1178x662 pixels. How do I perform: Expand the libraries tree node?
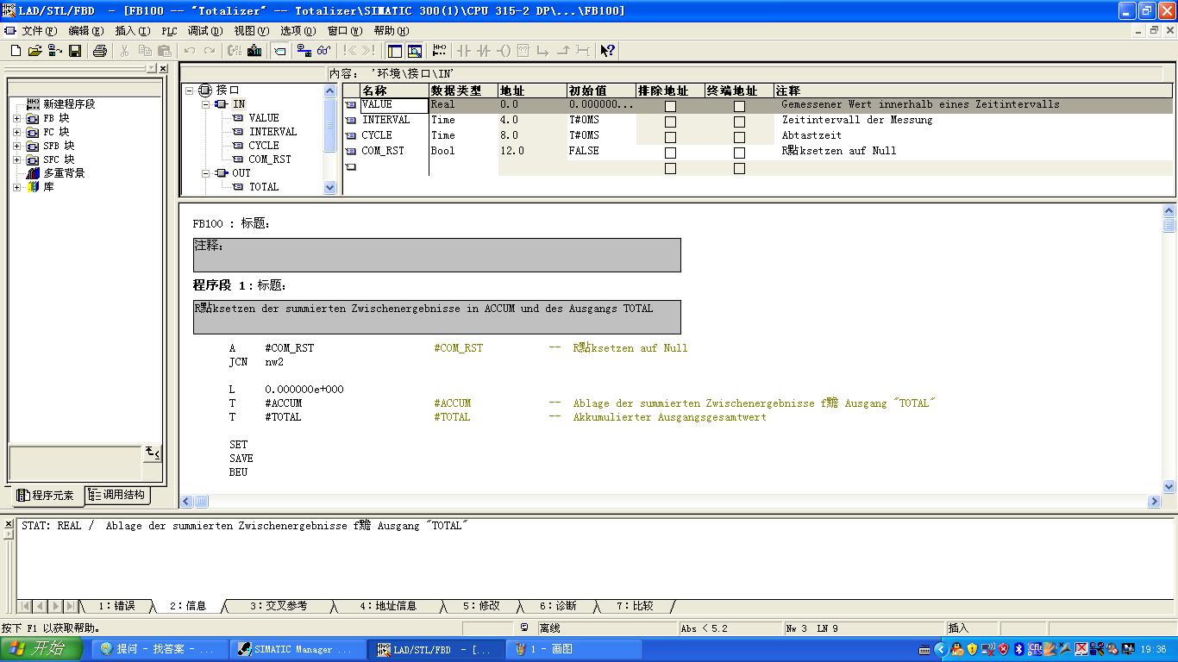(16, 187)
